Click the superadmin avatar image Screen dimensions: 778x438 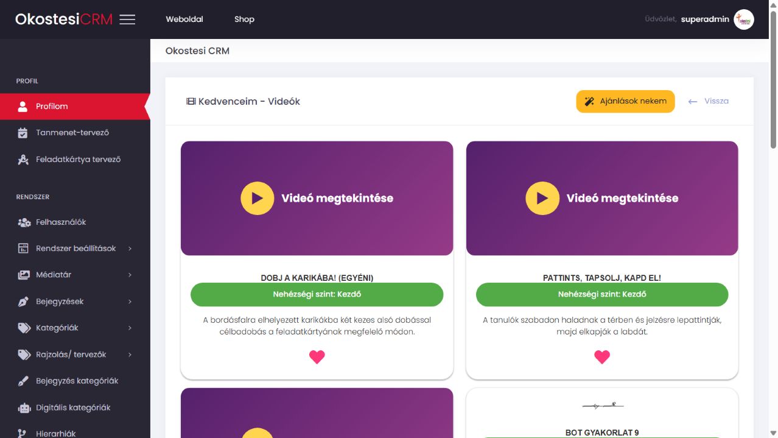[744, 19]
